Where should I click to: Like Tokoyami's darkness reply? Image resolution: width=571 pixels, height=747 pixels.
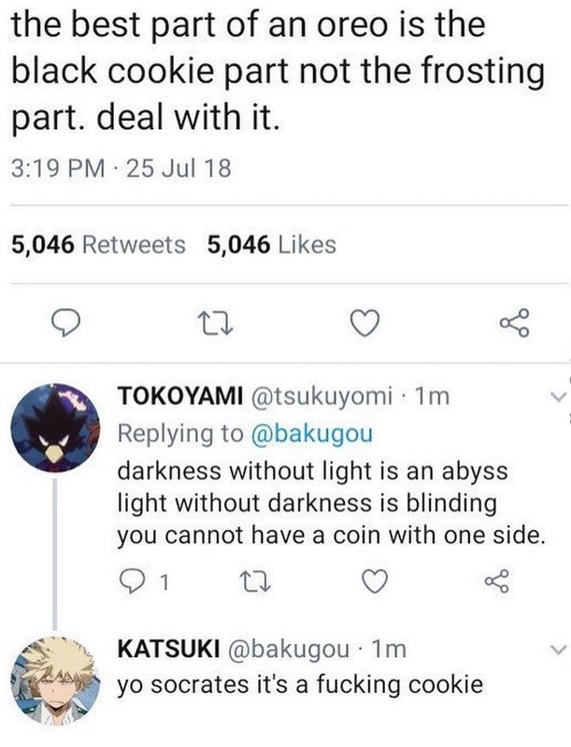pos(376,582)
